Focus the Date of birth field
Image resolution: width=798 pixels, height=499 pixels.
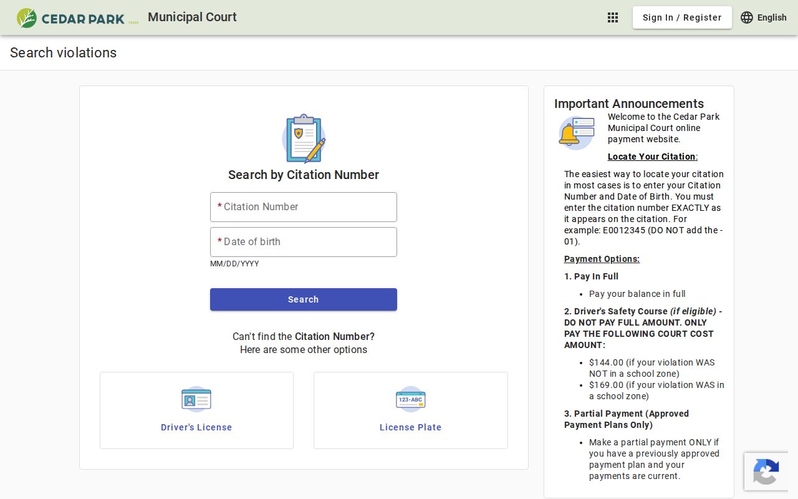coord(304,242)
